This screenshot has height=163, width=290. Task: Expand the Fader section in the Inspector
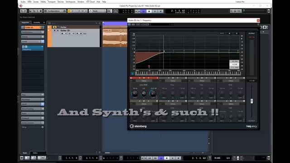point(33,113)
